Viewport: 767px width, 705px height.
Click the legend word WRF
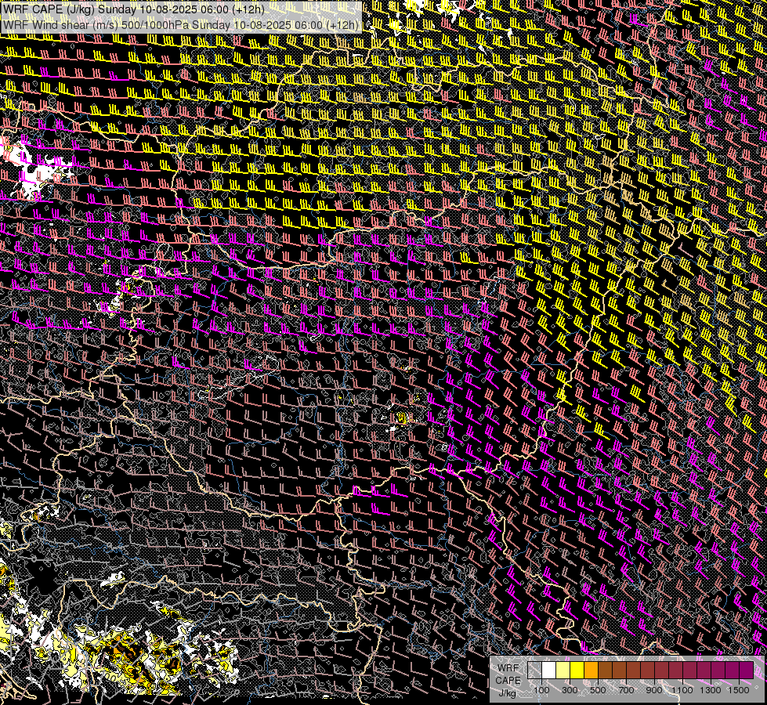click(x=508, y=668)
